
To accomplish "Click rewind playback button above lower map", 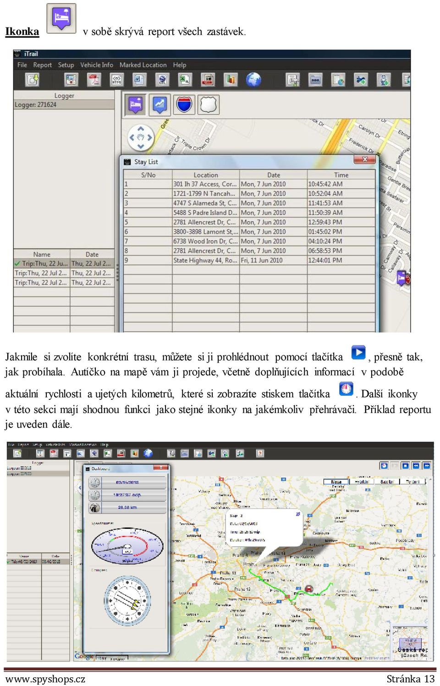I will click(416, 466).
